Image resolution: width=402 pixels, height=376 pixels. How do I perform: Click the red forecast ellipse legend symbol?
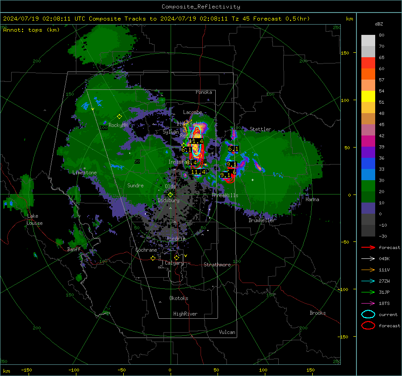coord(368,325)
